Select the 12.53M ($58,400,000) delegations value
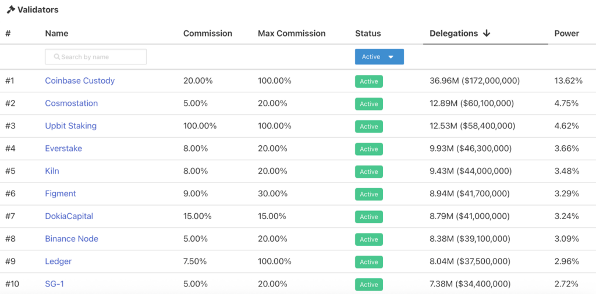596x294 pixels. point(473,126)
